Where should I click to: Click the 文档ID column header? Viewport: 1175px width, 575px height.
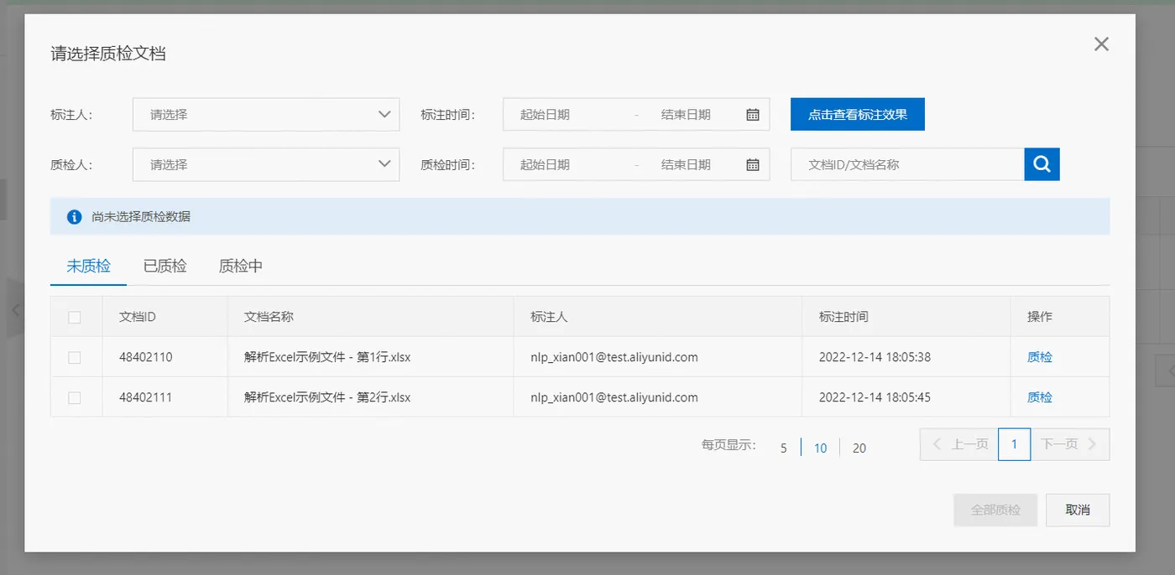pyautogui.click(x=138, y=317)
